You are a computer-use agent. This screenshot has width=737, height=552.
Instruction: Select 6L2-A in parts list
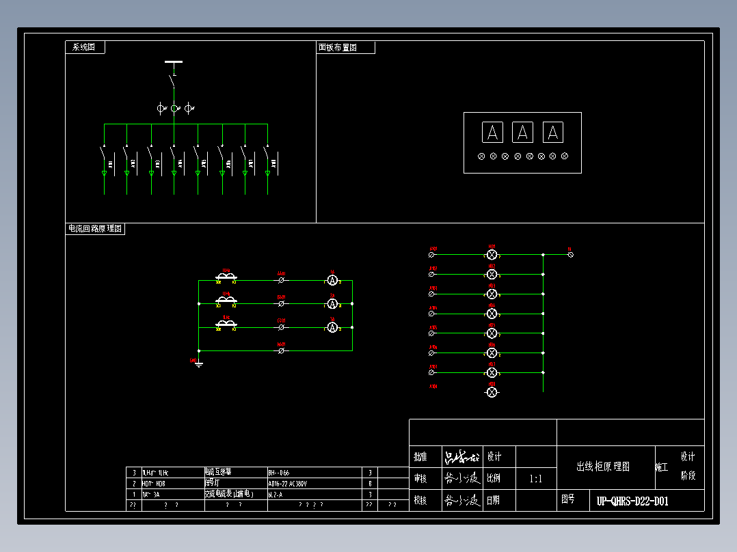point(276,495)
